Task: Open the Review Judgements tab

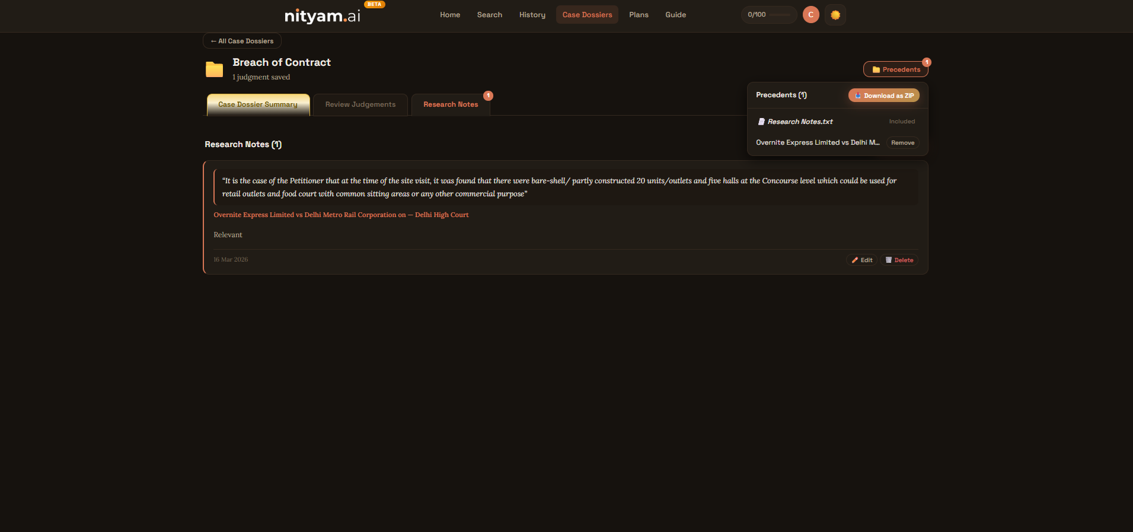Action: [360, 104]
